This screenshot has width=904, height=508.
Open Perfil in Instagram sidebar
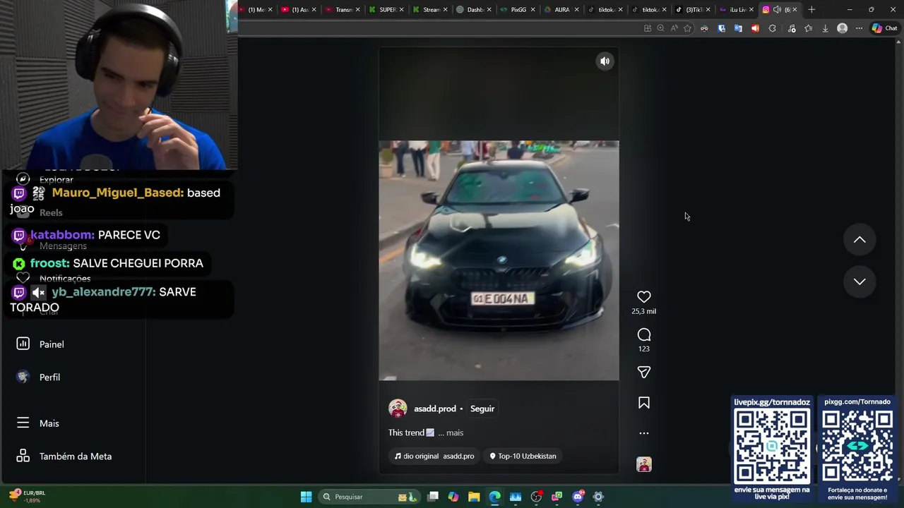pos(49,377)
